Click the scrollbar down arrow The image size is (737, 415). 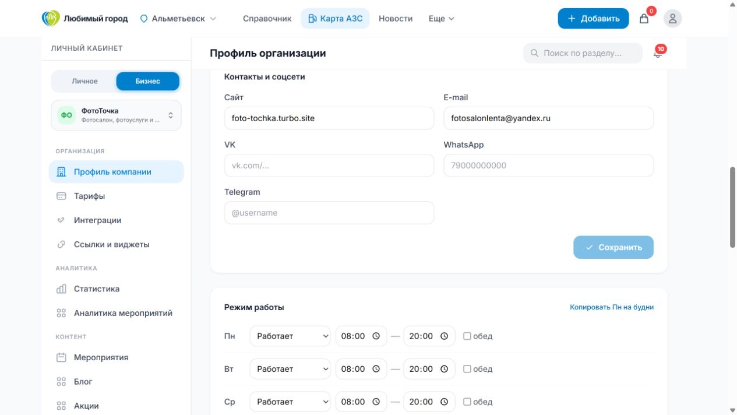point(733,410)
